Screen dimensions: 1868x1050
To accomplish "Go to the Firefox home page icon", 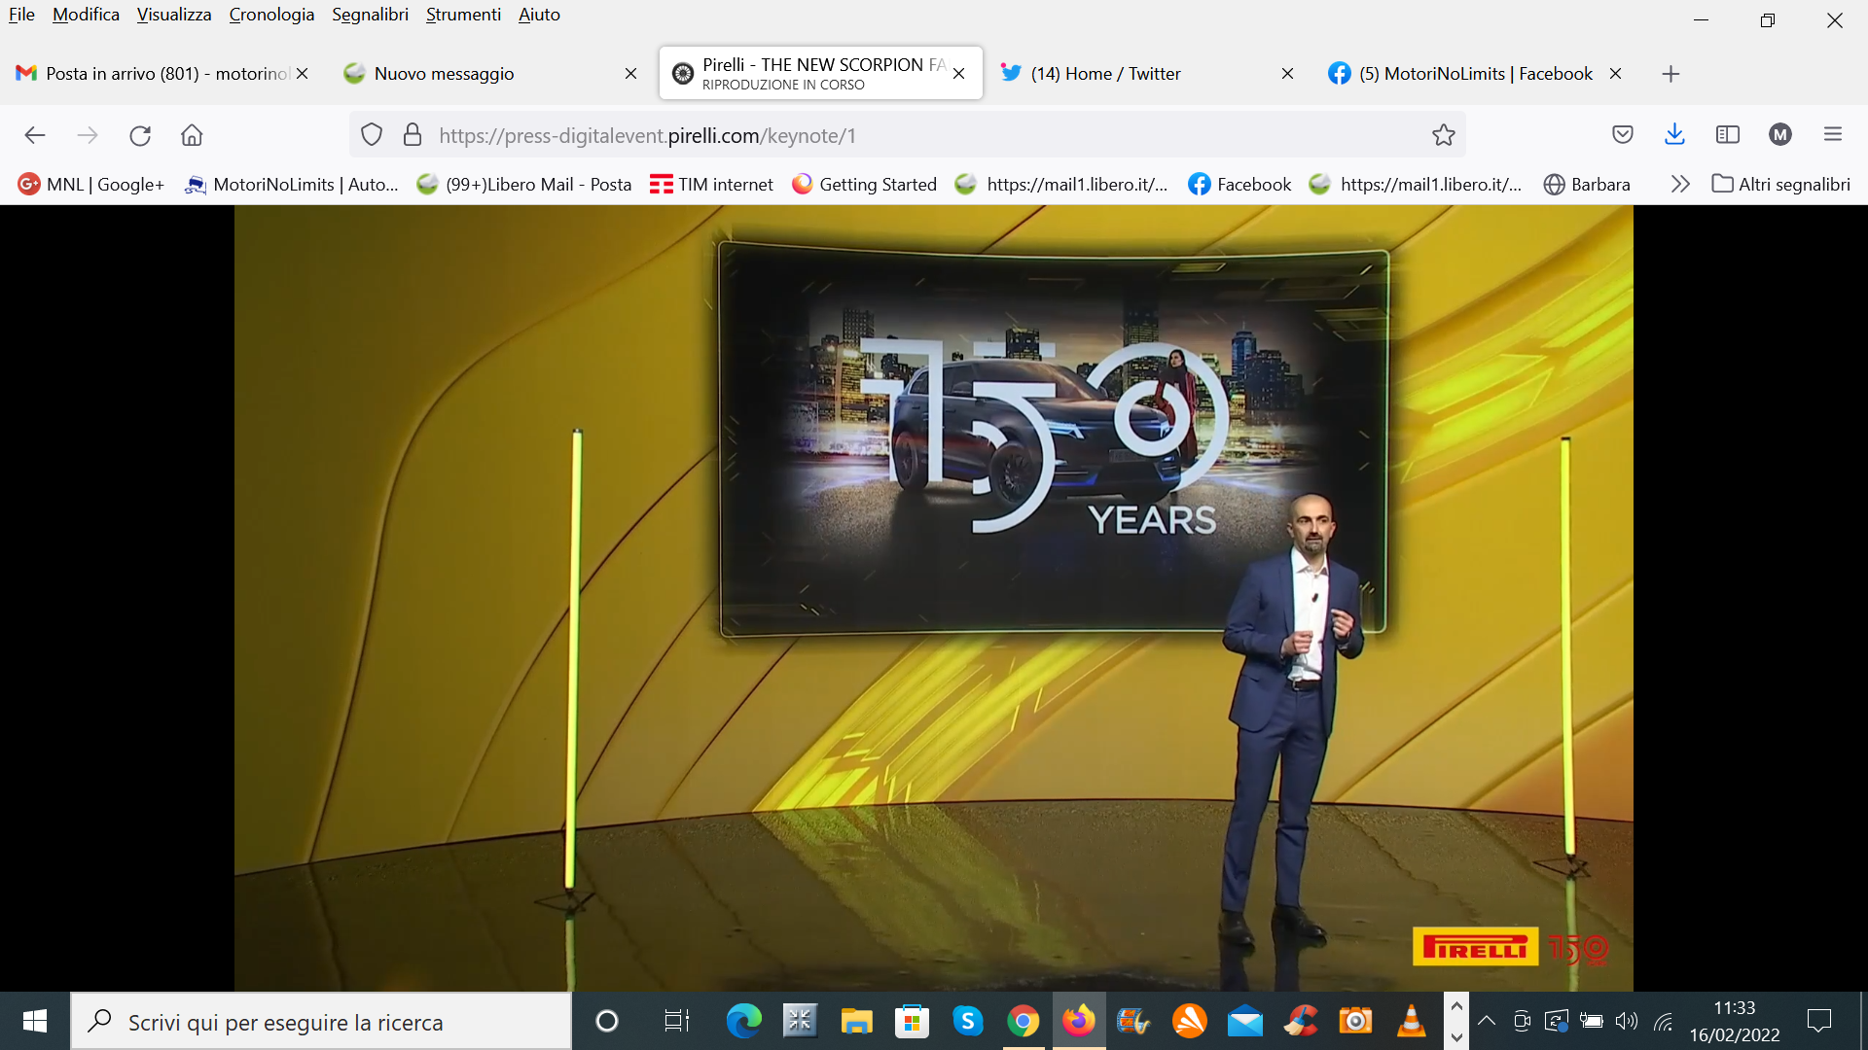I will coord(192,135).
